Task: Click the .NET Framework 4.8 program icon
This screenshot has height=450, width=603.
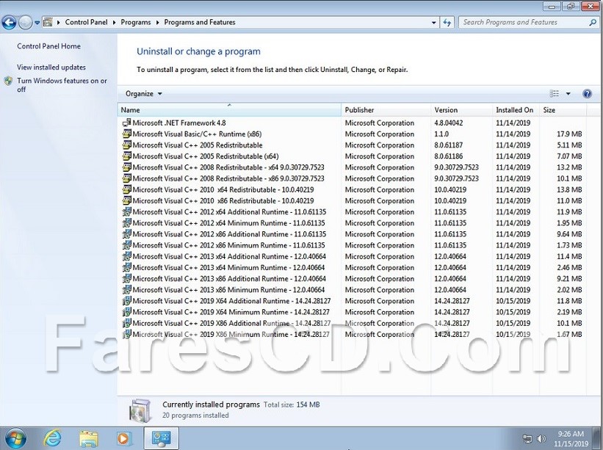Action: pyautogui.click(x=126, y=123)
